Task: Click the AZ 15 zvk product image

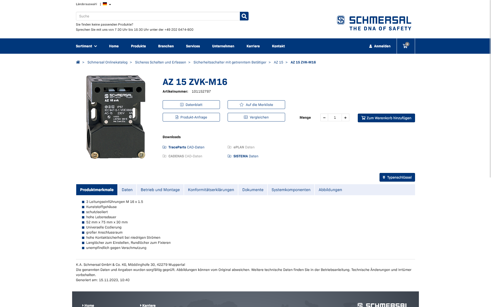Action: click(x=116, y=117)
